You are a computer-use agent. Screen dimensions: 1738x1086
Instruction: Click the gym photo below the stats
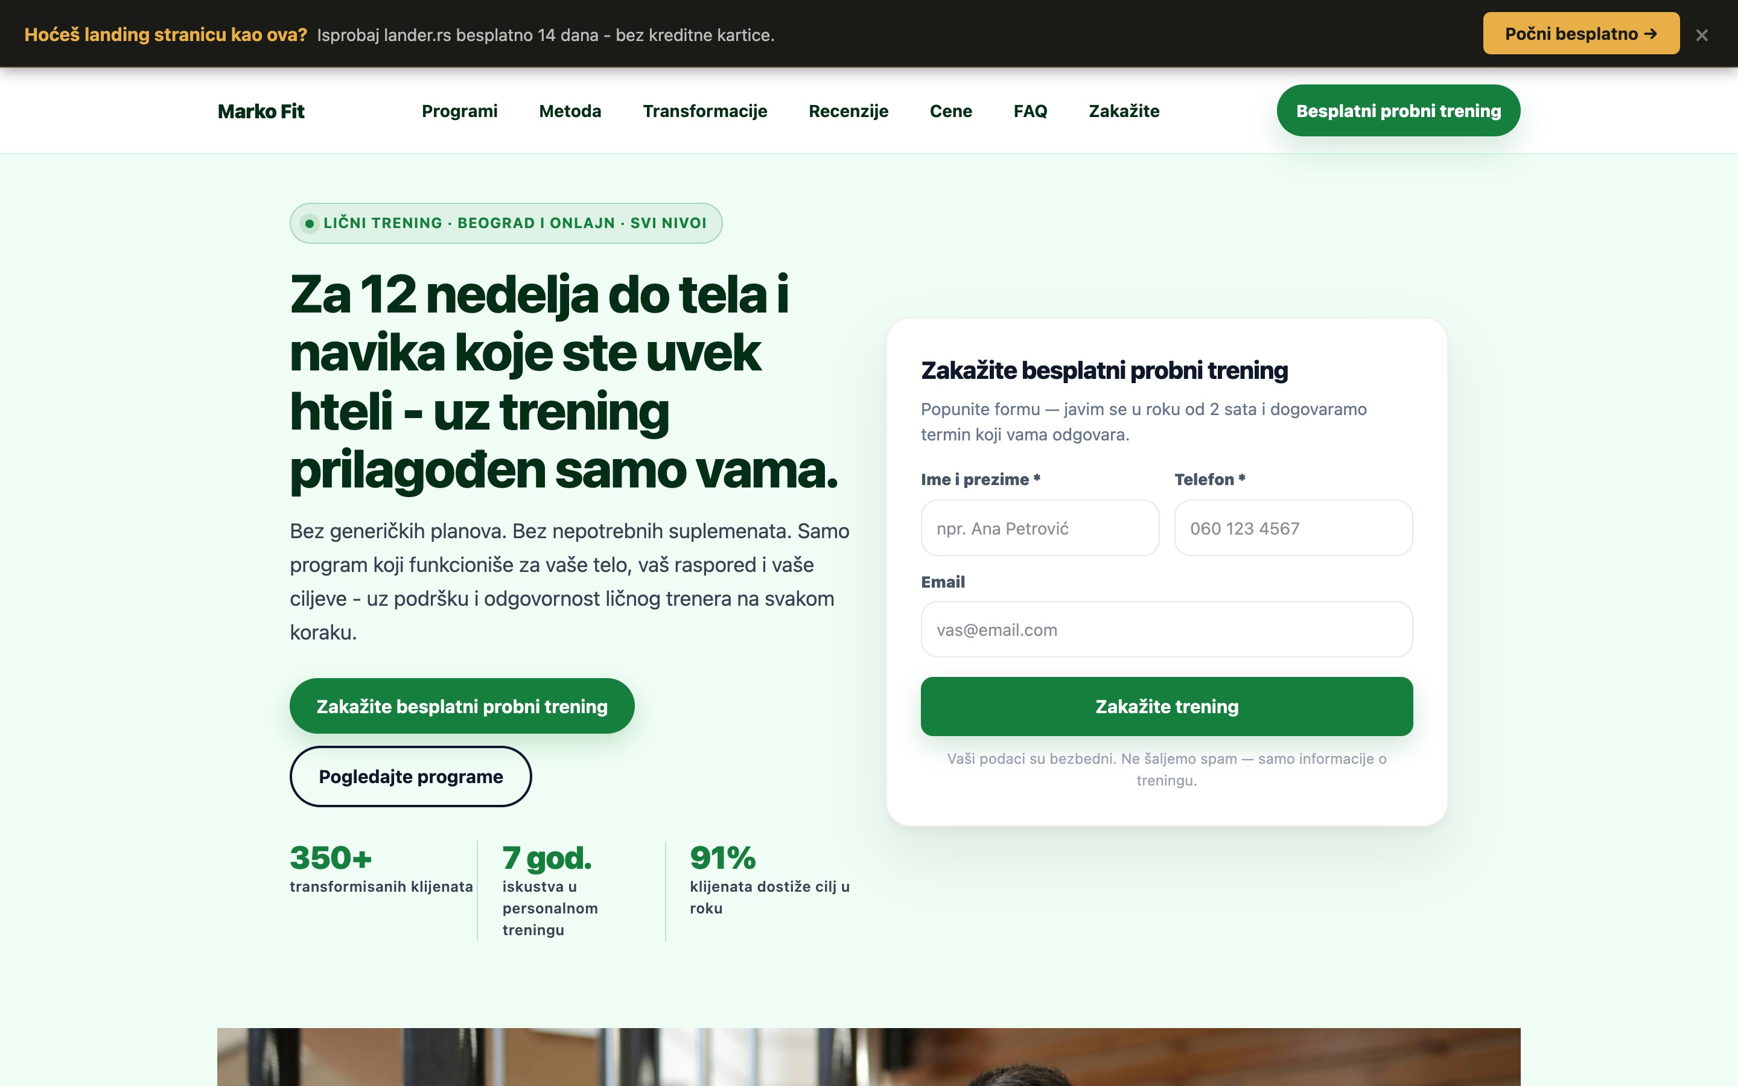tap(868, 1056)
